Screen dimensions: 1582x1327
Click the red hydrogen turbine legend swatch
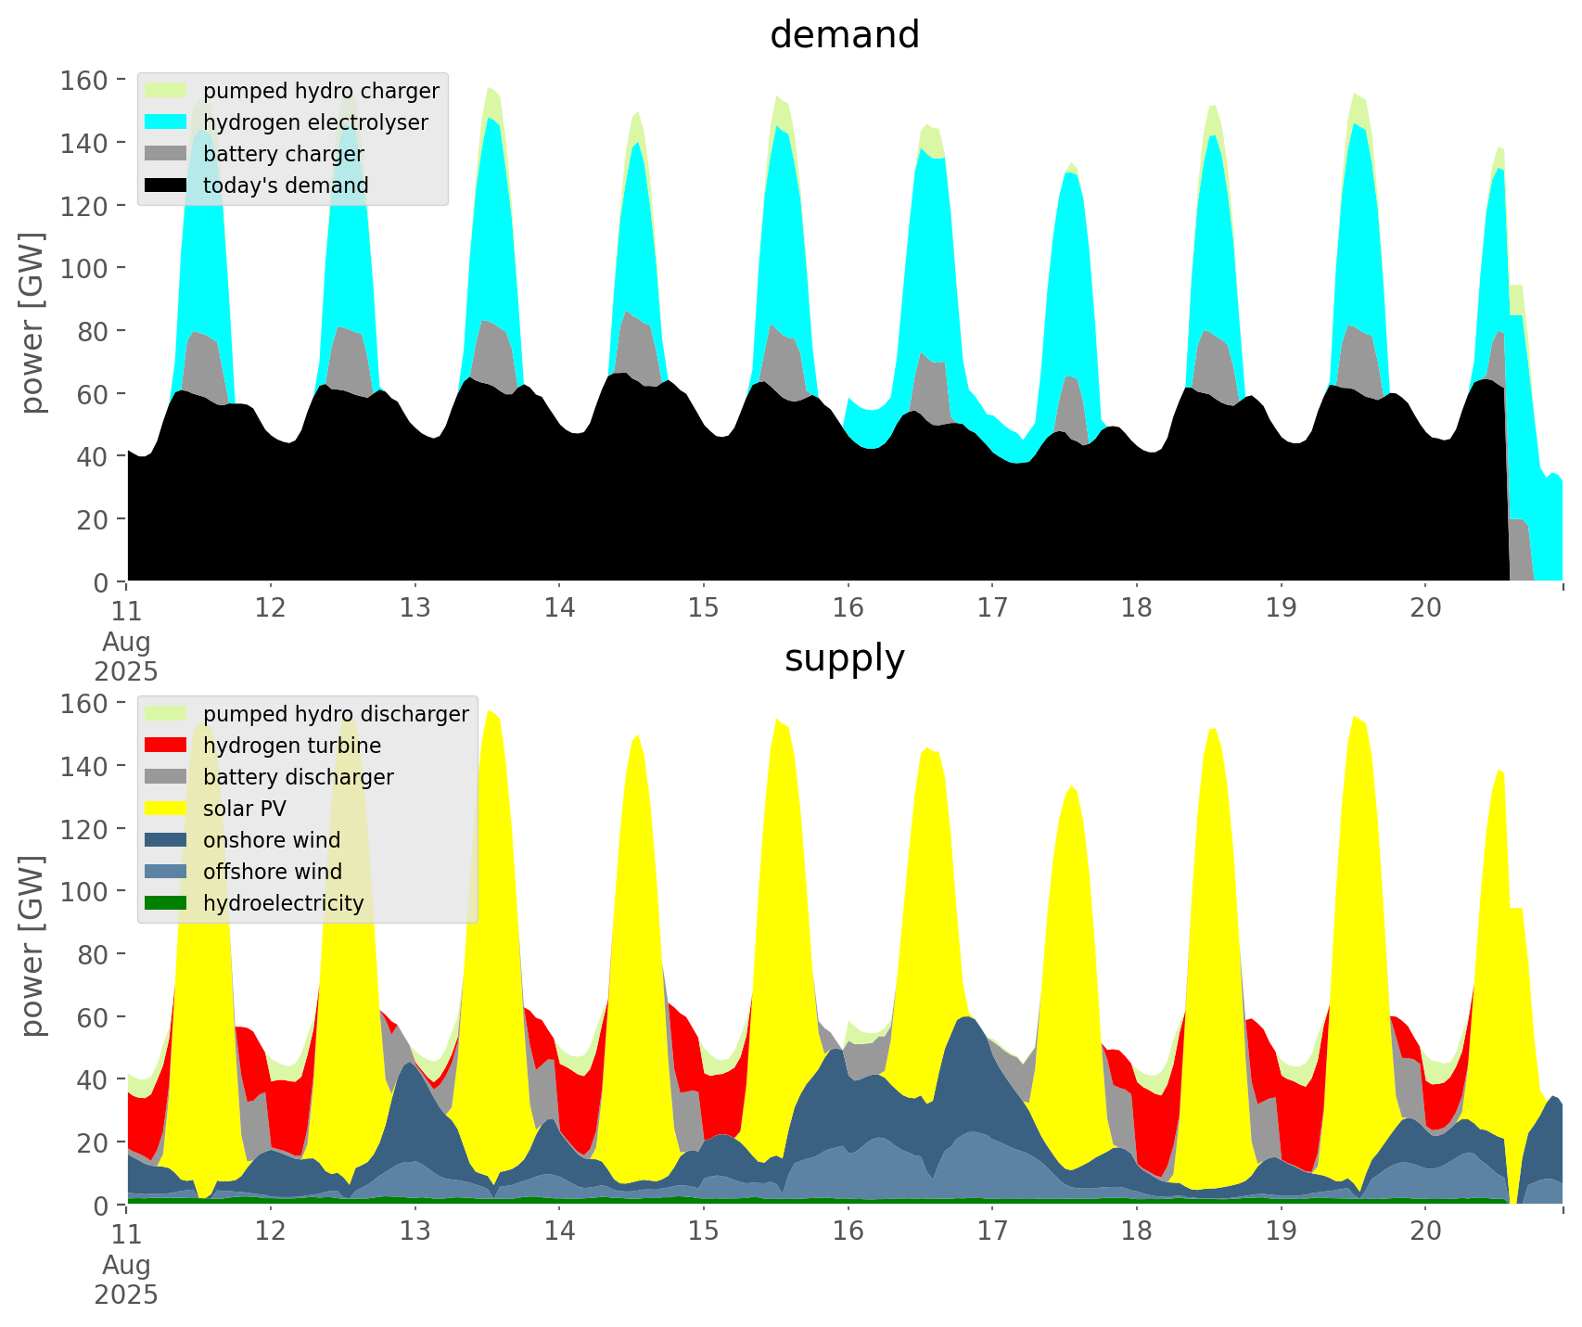[166, 746]
